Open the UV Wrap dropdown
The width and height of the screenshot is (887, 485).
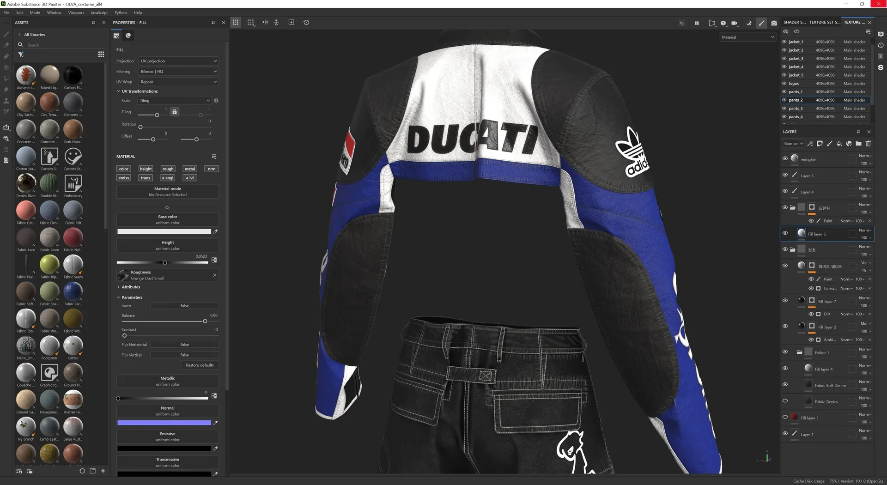178,82
